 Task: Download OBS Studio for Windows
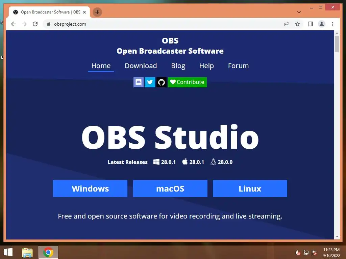click(90, 189)
